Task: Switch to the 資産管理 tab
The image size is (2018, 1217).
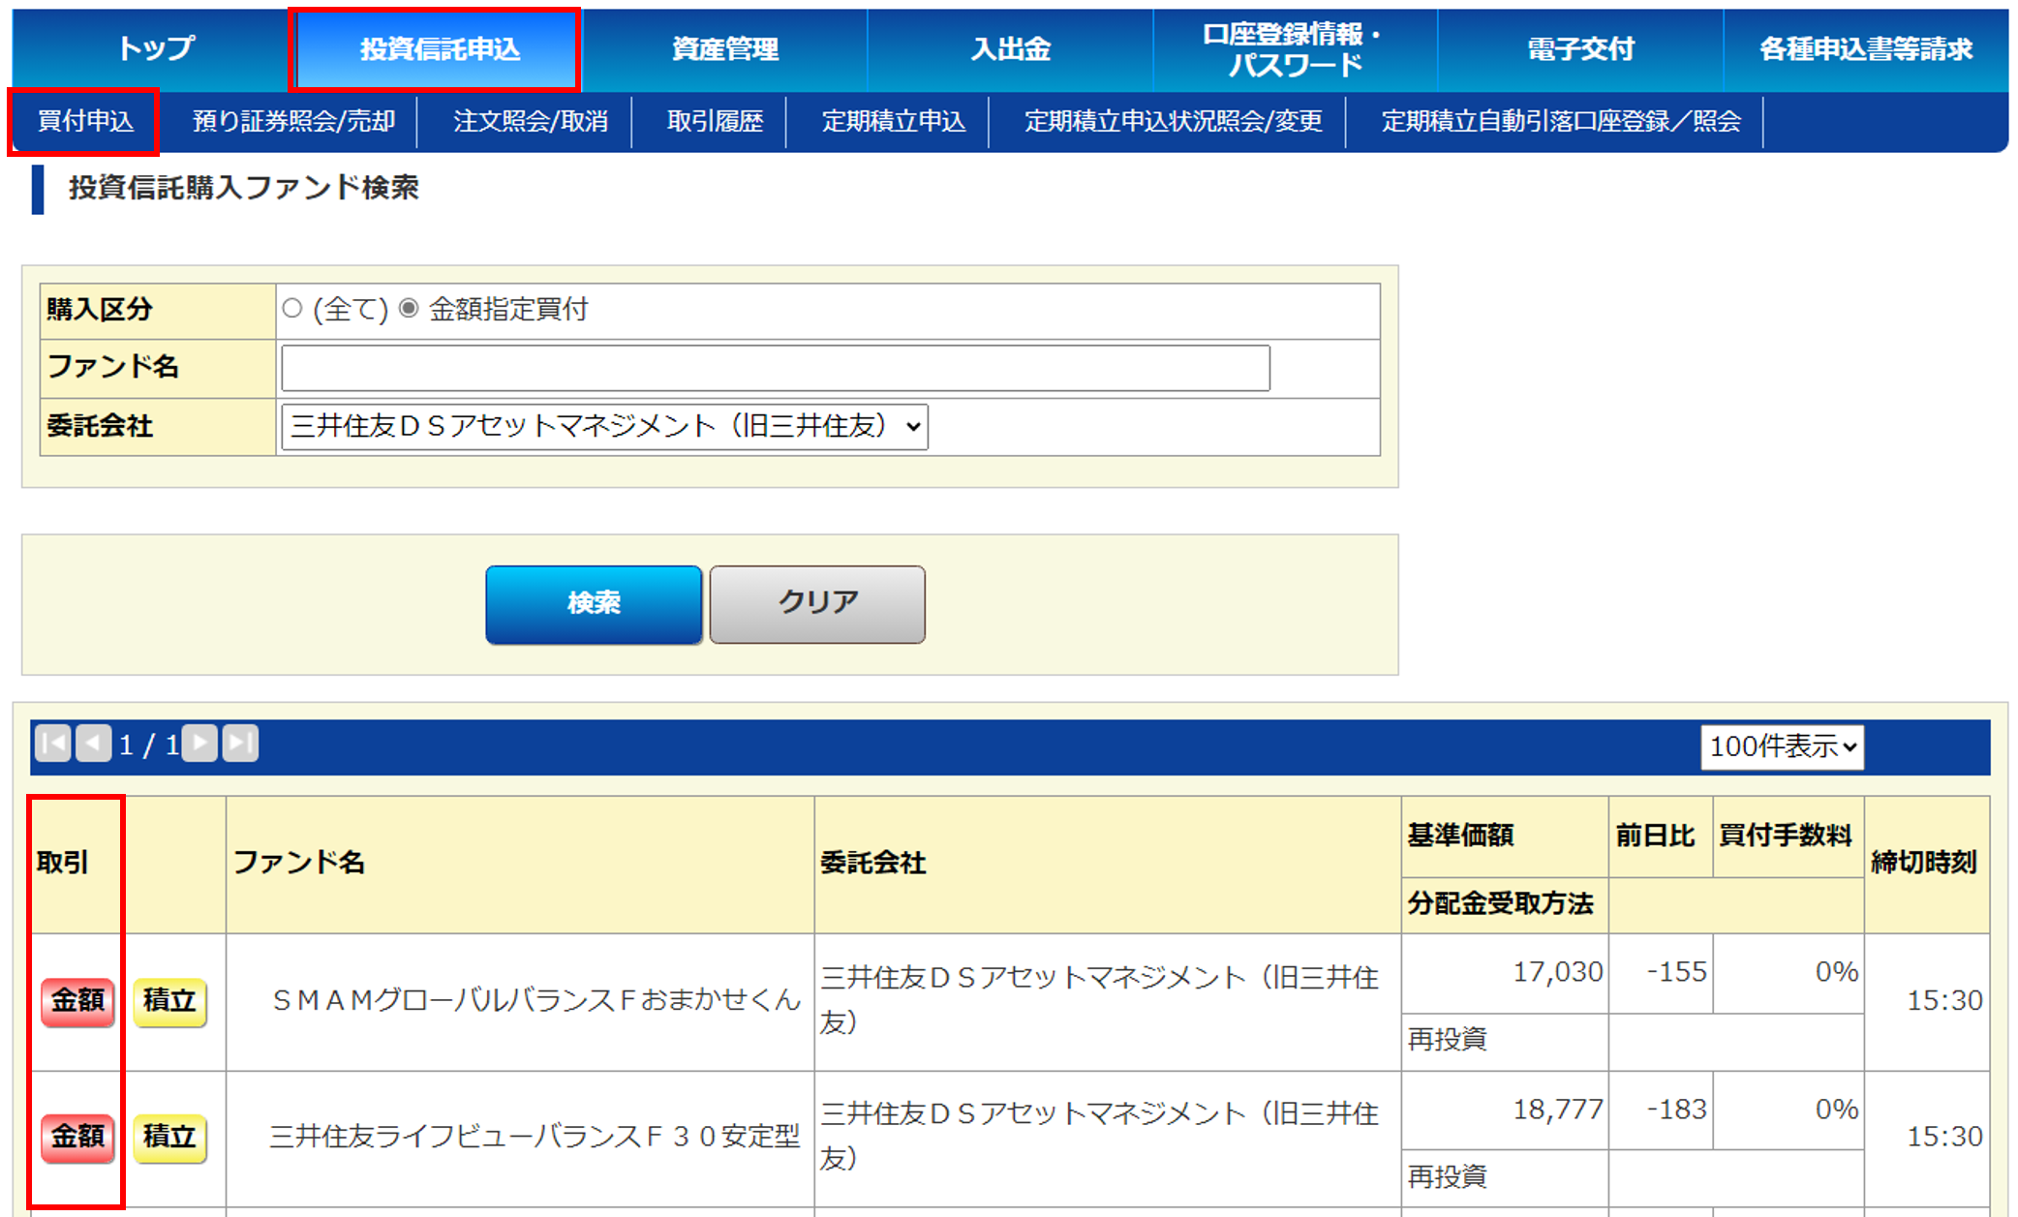Action: tap(724, 49)
